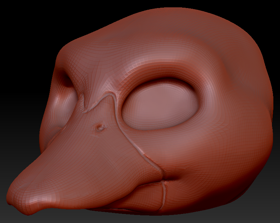Click the small nostril hole on the beak
The width and height of the screenshot is (280, 223).
(x=100, y=127)
